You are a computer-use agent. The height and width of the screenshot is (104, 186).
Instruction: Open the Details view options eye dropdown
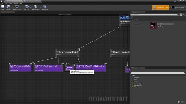click(x=184, y=14)
